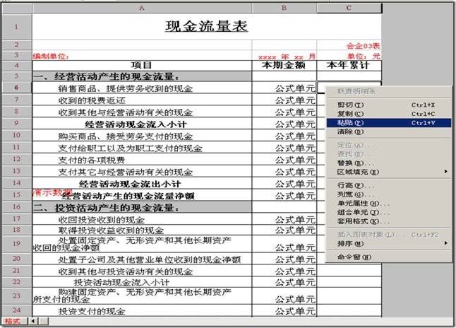Click column A header
The image size is (456, 328).
(142, 8)
